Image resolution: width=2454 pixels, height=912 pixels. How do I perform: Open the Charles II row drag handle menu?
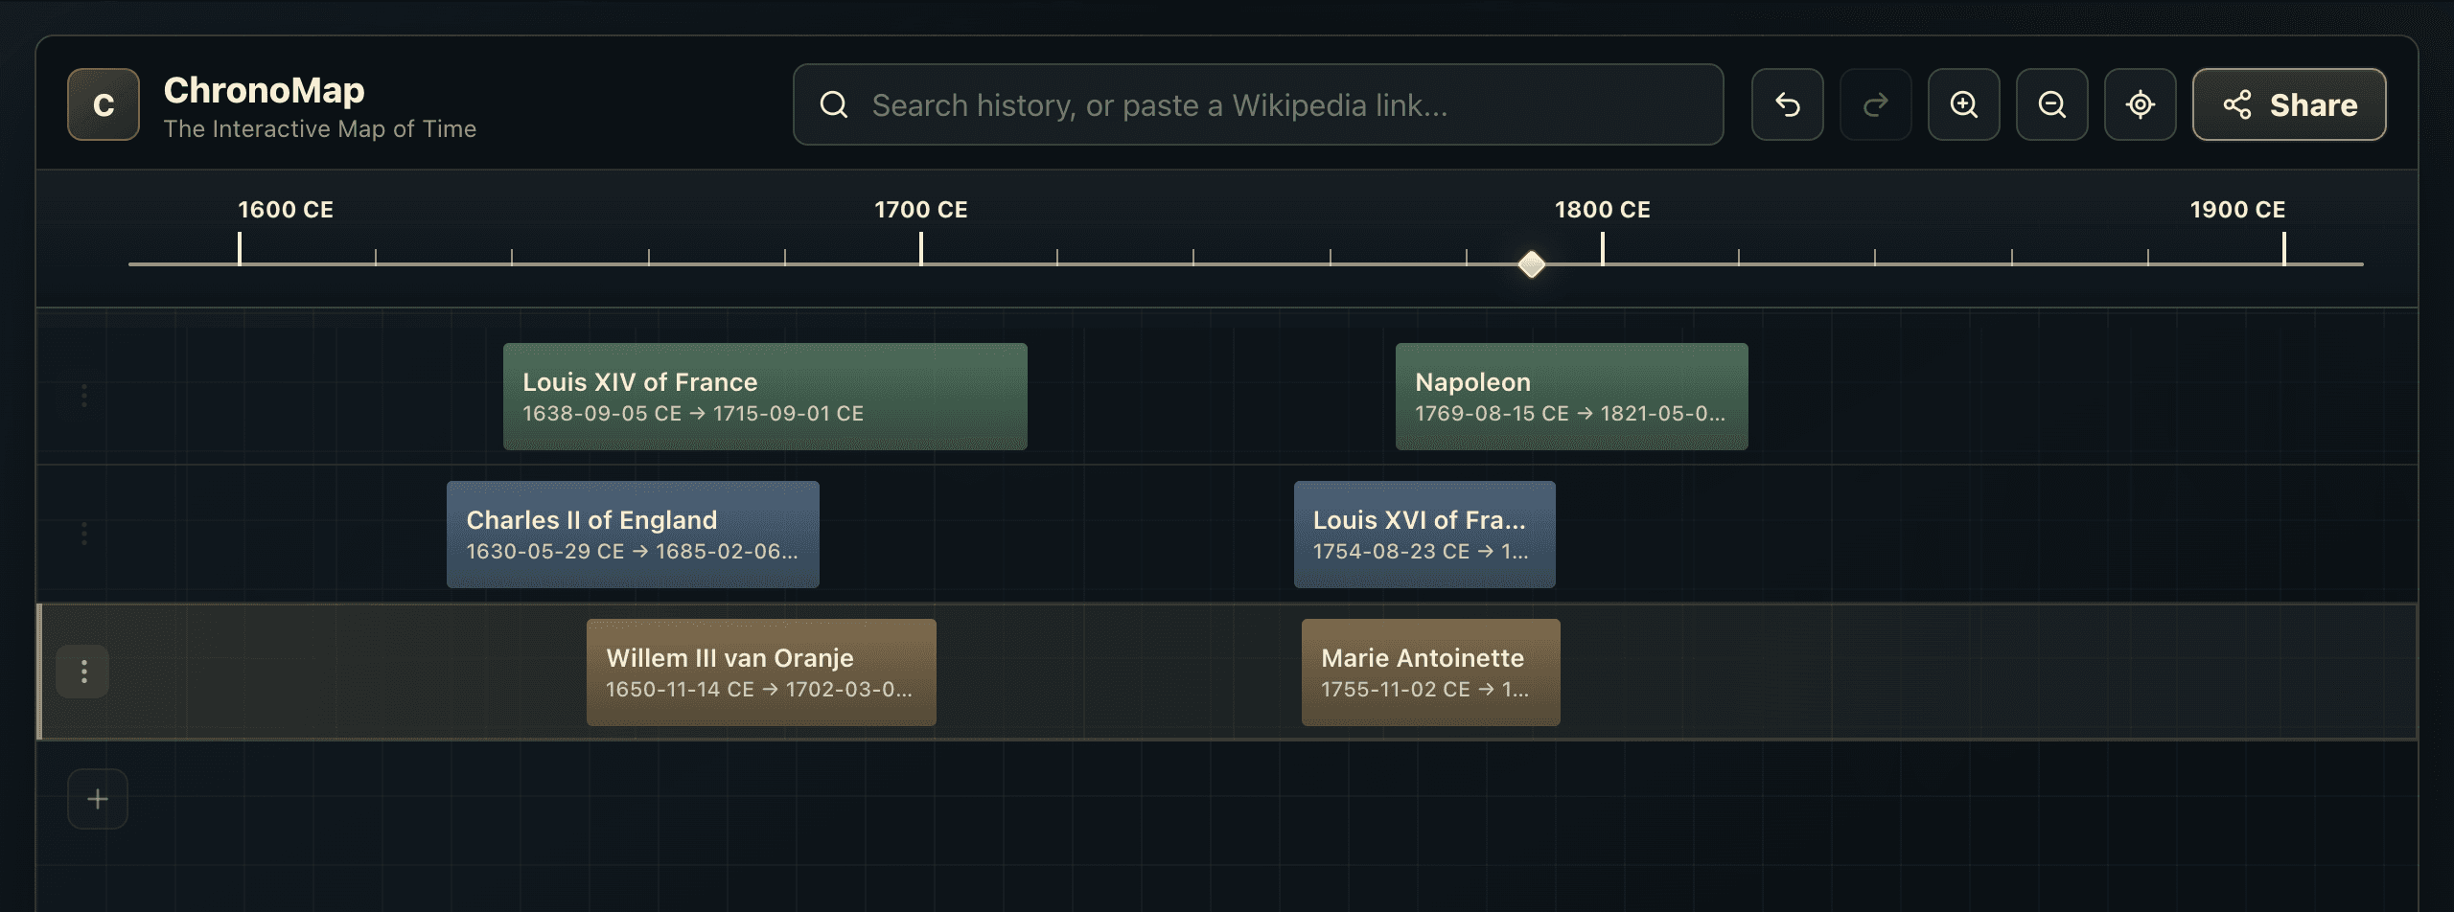point(83,534)
